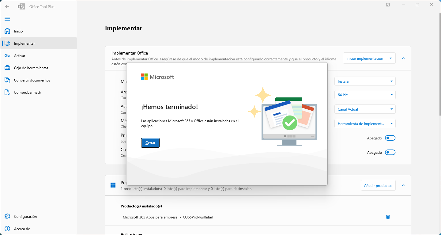The image size is (441, 235).
Task: Click the Producto(s) instalado(s) label
Action: click(141, 206)
